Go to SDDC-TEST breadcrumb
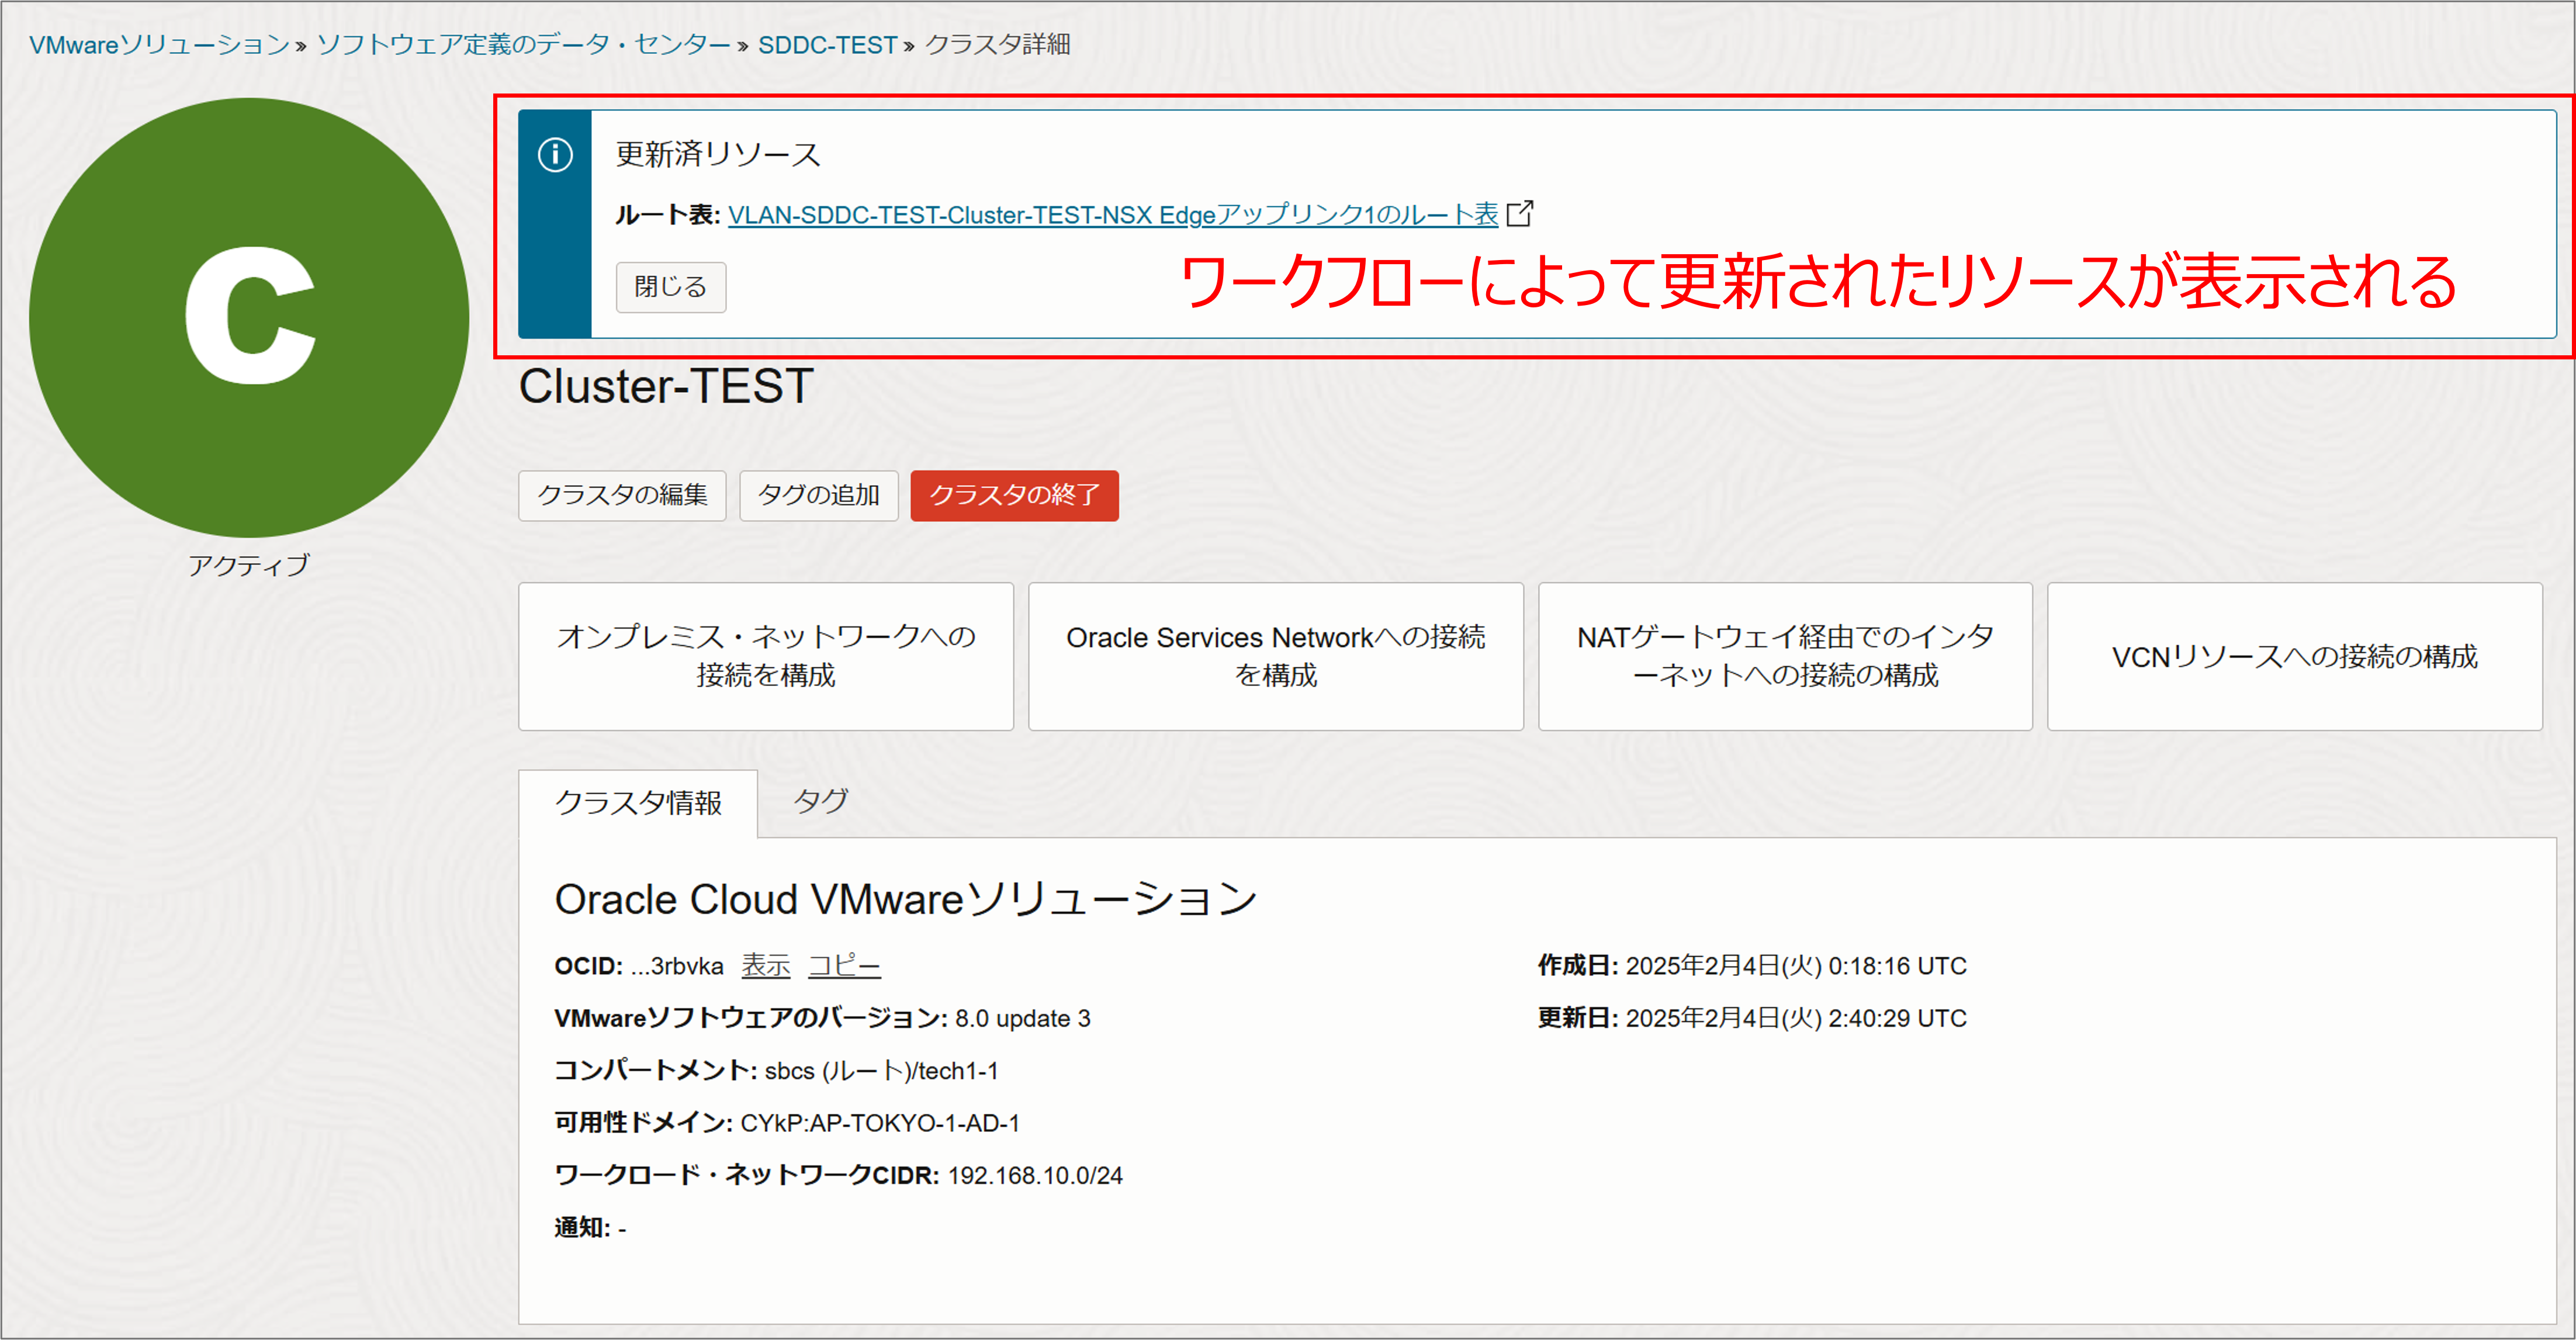This screenshot has width=2576, height=1340. point(827,45)
